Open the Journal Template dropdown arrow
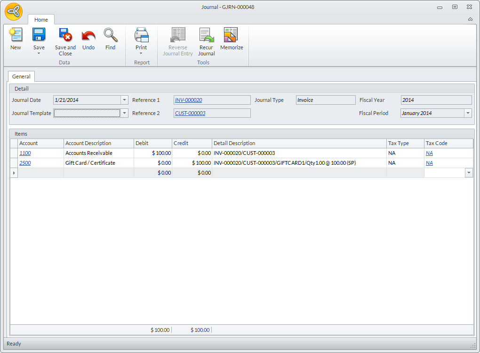480x353 pixels. pos(124,113)
